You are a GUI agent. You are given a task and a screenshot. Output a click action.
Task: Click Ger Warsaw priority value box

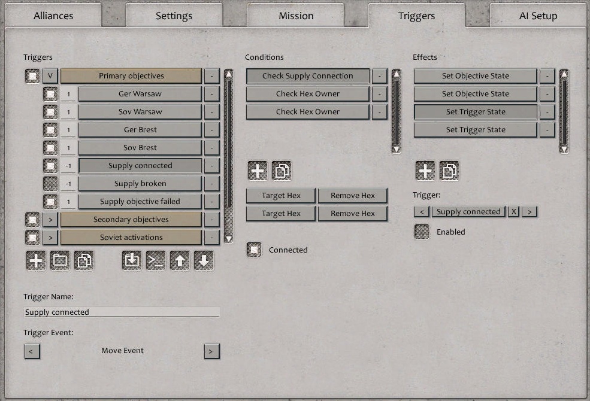click(x=68, y=94)
